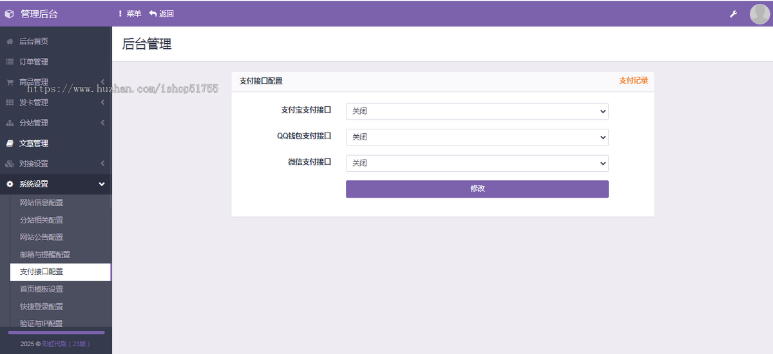Expand 对接设置 submenu chevron
The image size is (773, 354).
click(102, 163)
